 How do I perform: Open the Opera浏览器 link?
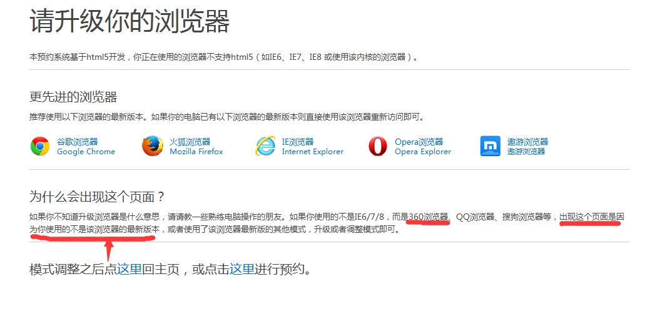(x=419, y=142)
